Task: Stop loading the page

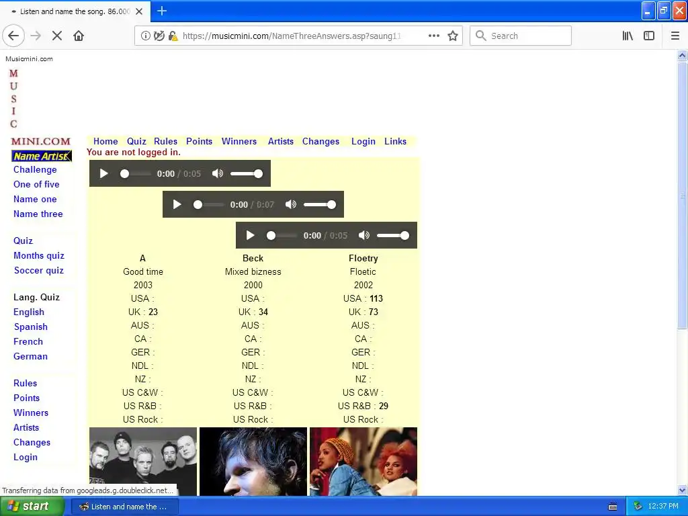Action: pyautogui.click(x=57, y=36)
